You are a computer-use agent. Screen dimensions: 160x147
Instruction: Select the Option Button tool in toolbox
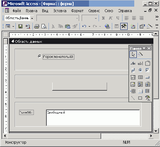click(x=140, y=70)
